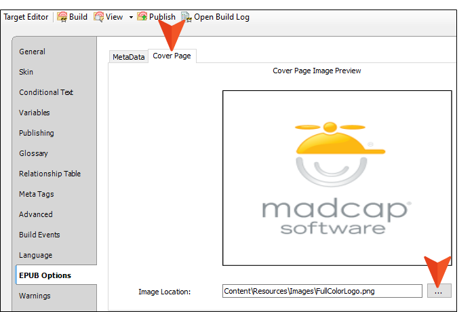The image size is (474, 312).
Task: Click the Publish icon in toolbar
Action: [x=142, y=17]
